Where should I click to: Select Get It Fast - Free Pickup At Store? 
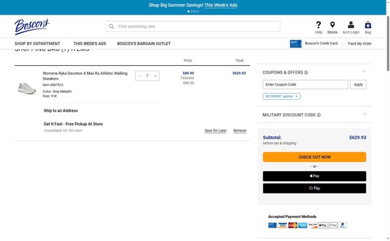tap(73, 124)
